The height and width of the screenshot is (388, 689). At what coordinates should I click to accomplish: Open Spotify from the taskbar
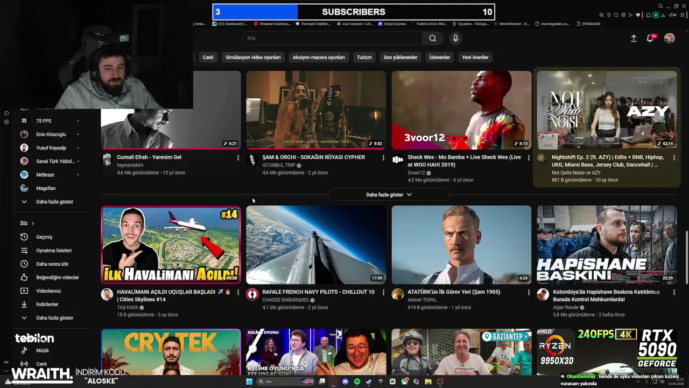357,382
